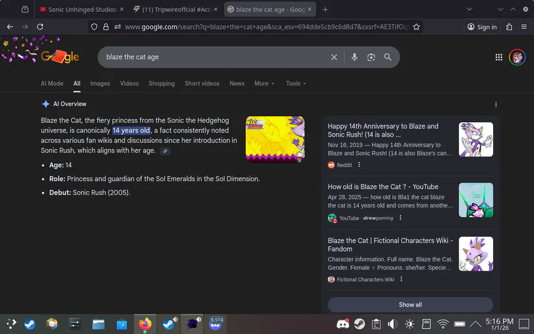This screenshot has height=334, width=534.
Task: Click the show desktop button in the taskbar
Action: click(524, 324)
